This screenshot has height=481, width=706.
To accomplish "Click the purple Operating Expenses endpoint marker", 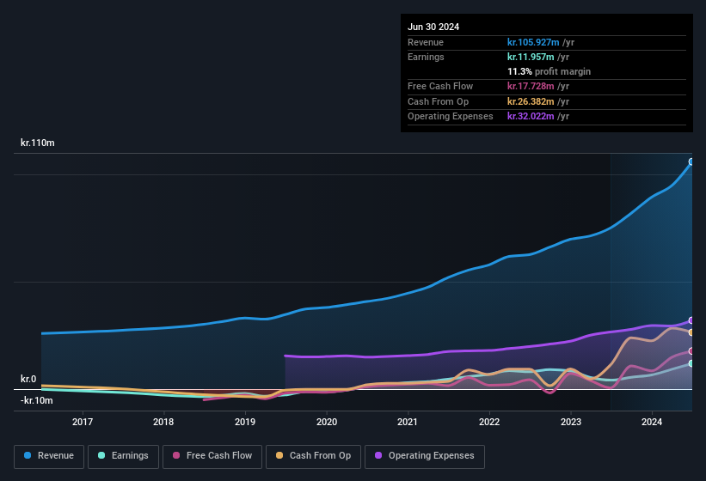I will (691, 320).
